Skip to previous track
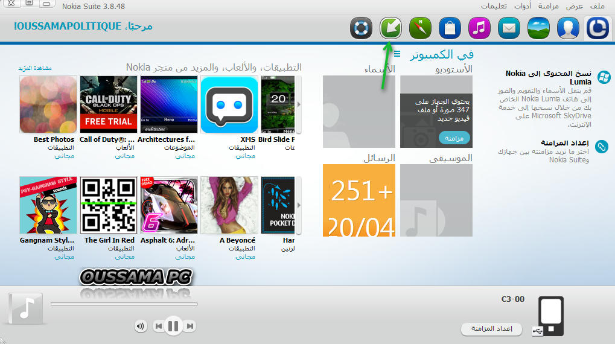 pyautogui.click(x=159, y=326)
